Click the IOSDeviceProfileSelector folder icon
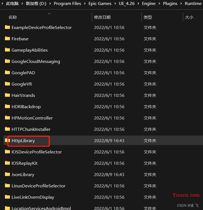This screenshot has width=203, height=210. click(7, 152)
